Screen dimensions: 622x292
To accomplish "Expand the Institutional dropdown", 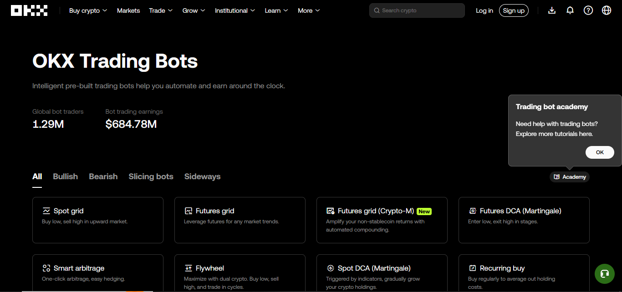I will tap(235, 10).
